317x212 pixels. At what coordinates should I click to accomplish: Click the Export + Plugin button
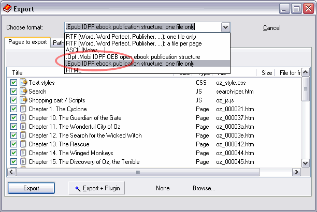(x=96, y=188)
